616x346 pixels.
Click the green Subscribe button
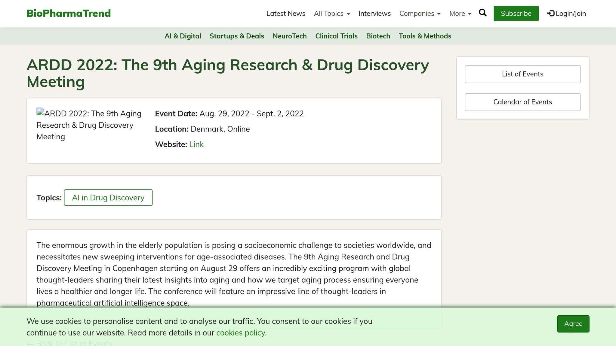click(x=516, y=14)
